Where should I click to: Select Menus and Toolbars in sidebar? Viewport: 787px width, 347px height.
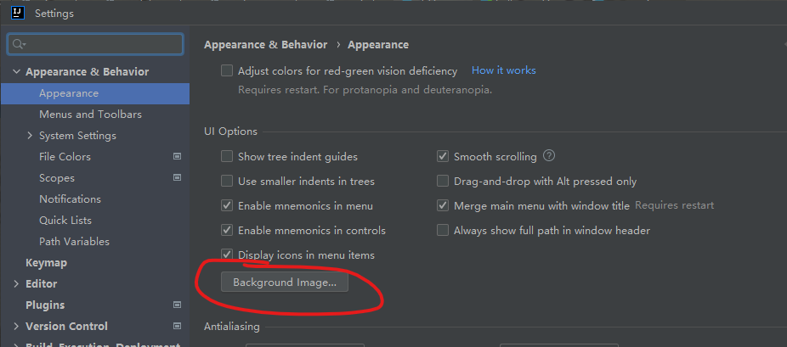(x=90, y=115)
